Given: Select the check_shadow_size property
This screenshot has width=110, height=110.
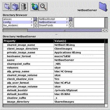Looking at the screenshot, I should pyautogui.click(x=20, y=79).
